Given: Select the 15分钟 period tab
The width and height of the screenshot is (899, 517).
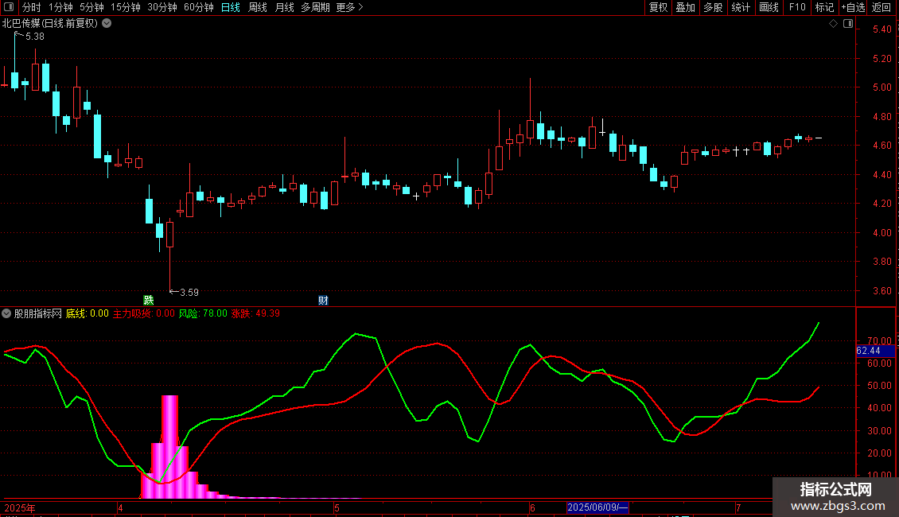Looking at the screenshot, I should (125, 7).
